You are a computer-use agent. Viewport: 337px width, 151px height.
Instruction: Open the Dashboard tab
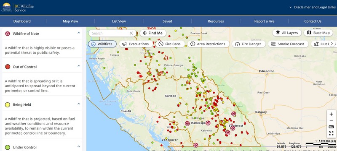click(22, 21)
